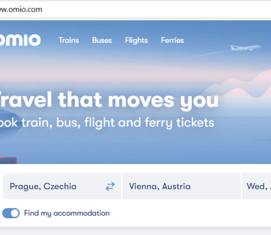Viewport: 271px width, 235px height.
Task: Click the Travel that moves you headline
Action: pyautogui.click(x=109, y=100)
